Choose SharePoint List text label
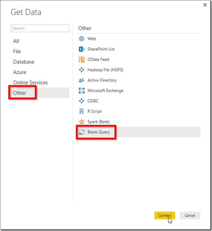The height and width of the screenshot is (231, 212). (101, 49)
